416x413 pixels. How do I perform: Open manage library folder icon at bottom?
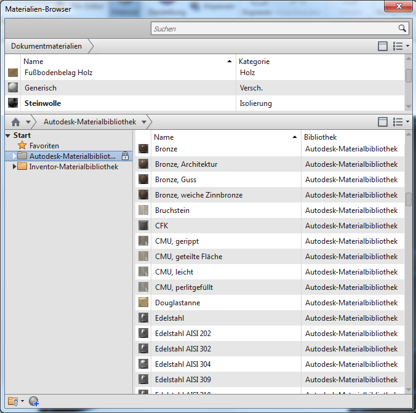click(13, 401)
